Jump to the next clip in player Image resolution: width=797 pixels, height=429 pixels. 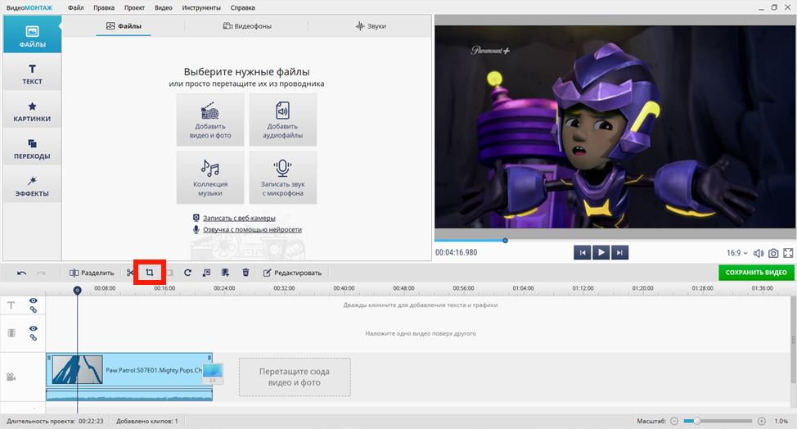[x=619, y=252]
